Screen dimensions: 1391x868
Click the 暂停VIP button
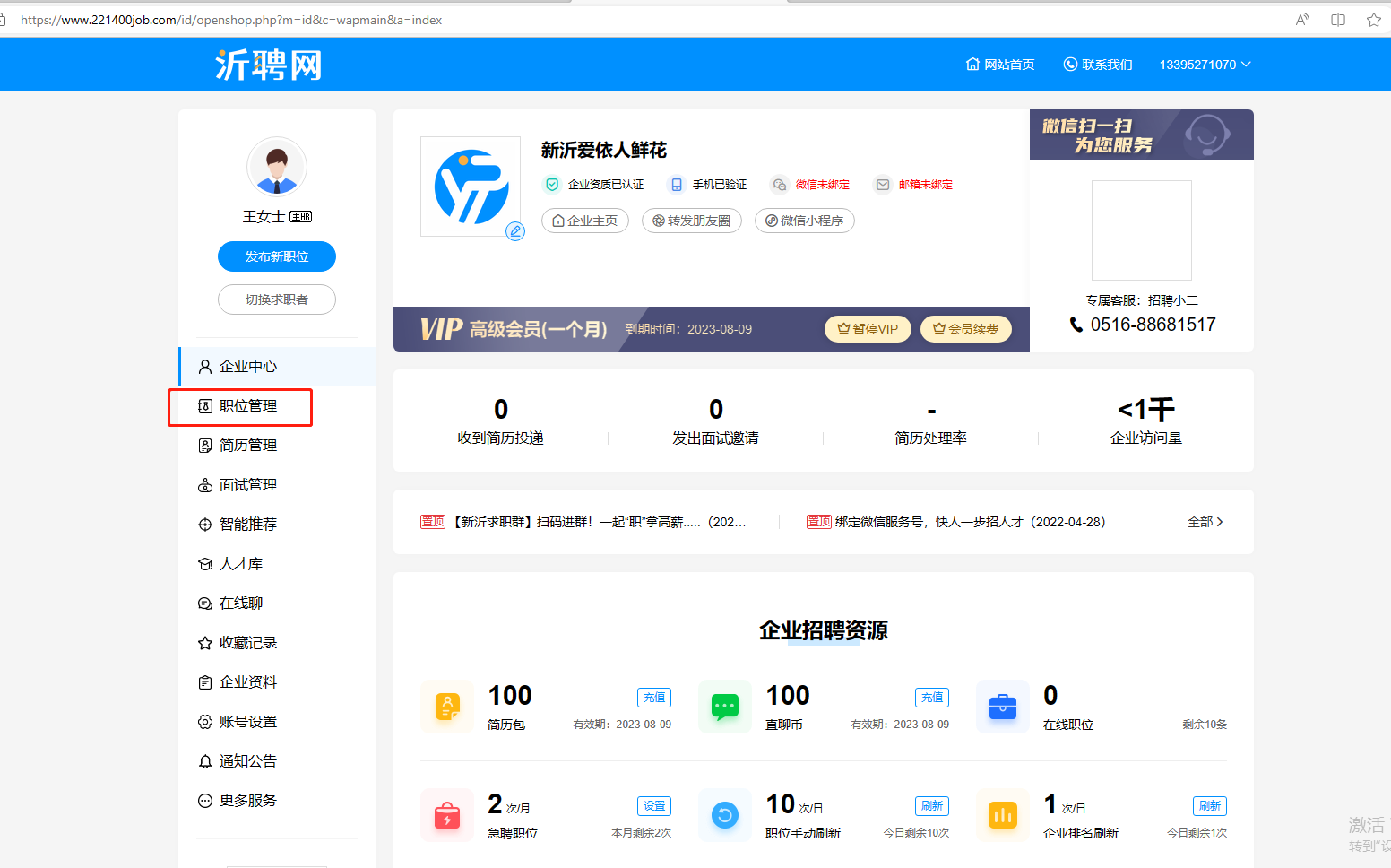point(868,329)
